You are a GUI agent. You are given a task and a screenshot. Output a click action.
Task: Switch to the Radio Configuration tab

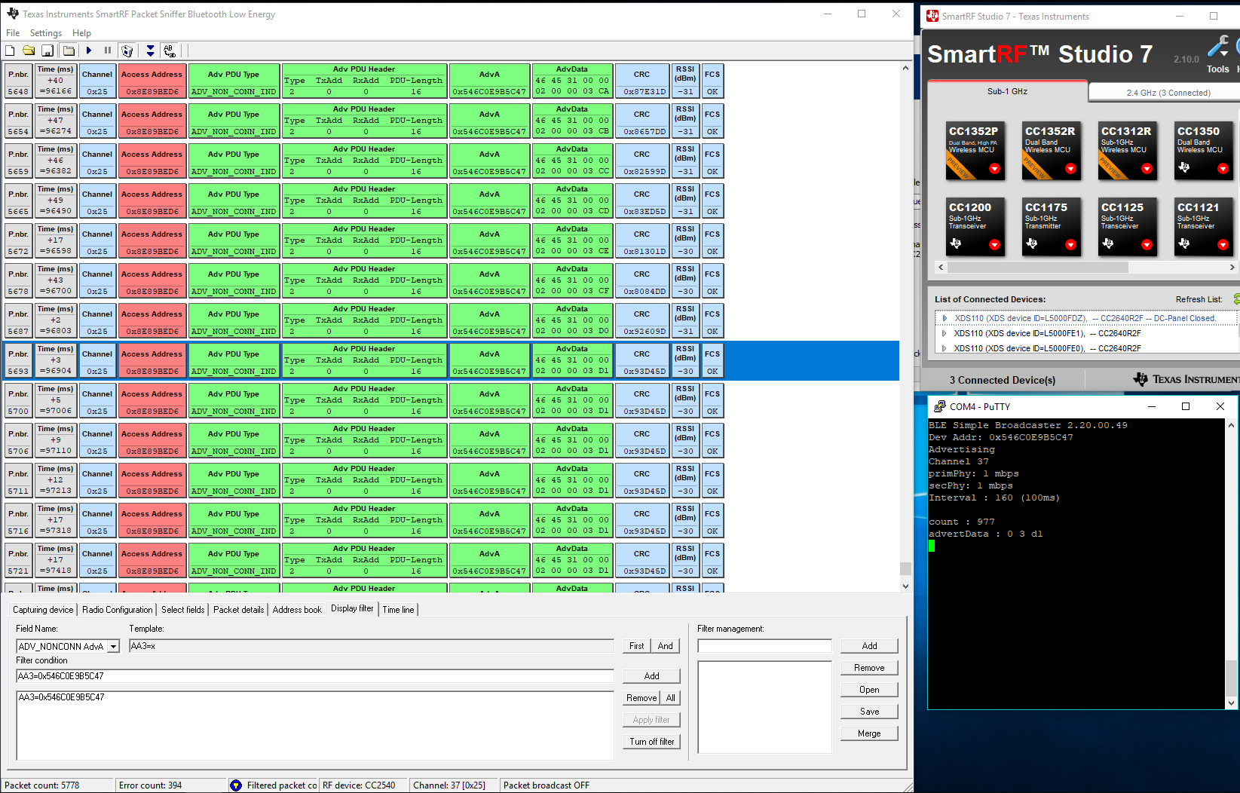pyautogui.click(x=117, y=610)
